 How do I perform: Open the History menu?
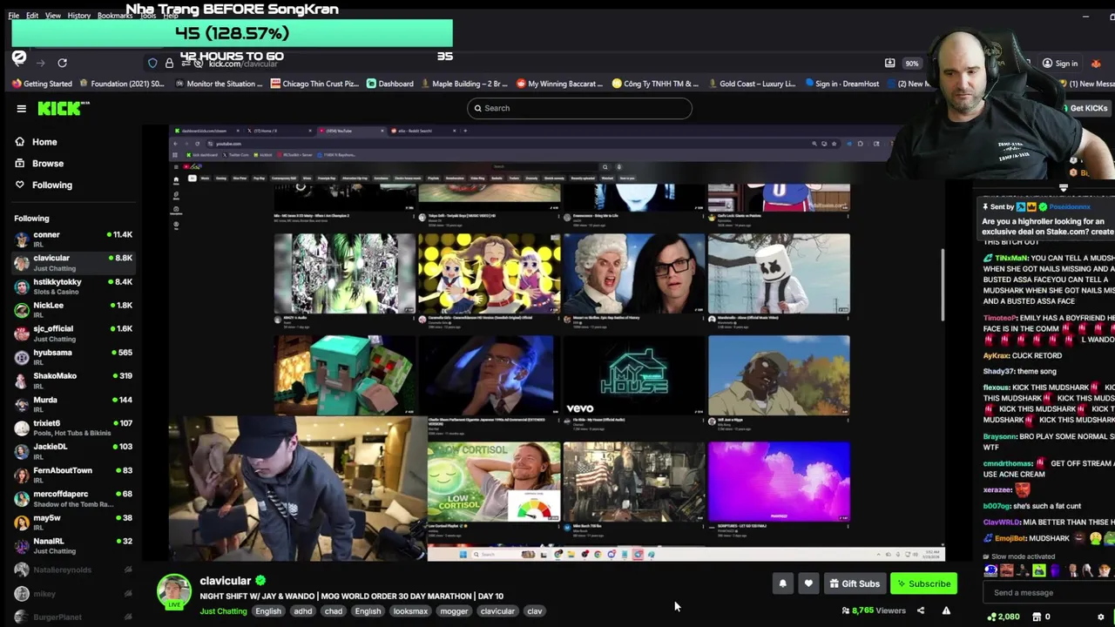pos(79,16)
